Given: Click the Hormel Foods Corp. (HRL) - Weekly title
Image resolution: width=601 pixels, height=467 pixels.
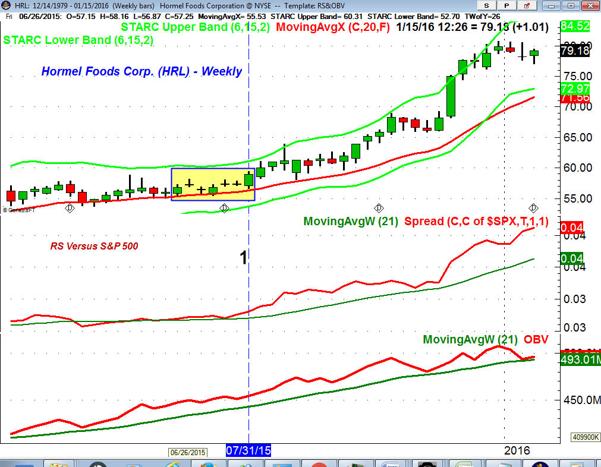Looking at the screenshot, I should tap(142, 71).
